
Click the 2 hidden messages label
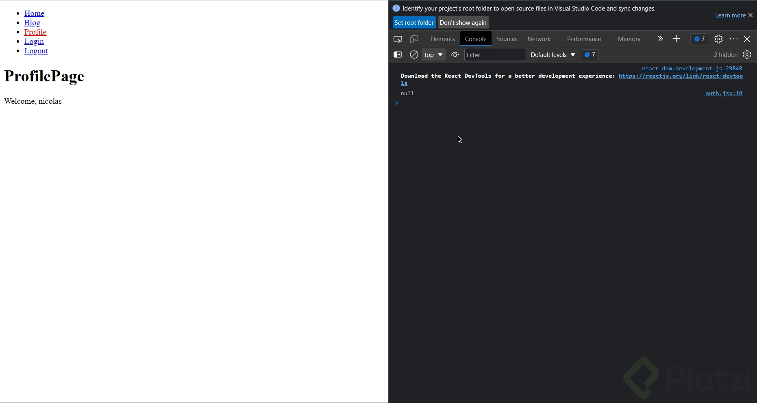point(726,54)
